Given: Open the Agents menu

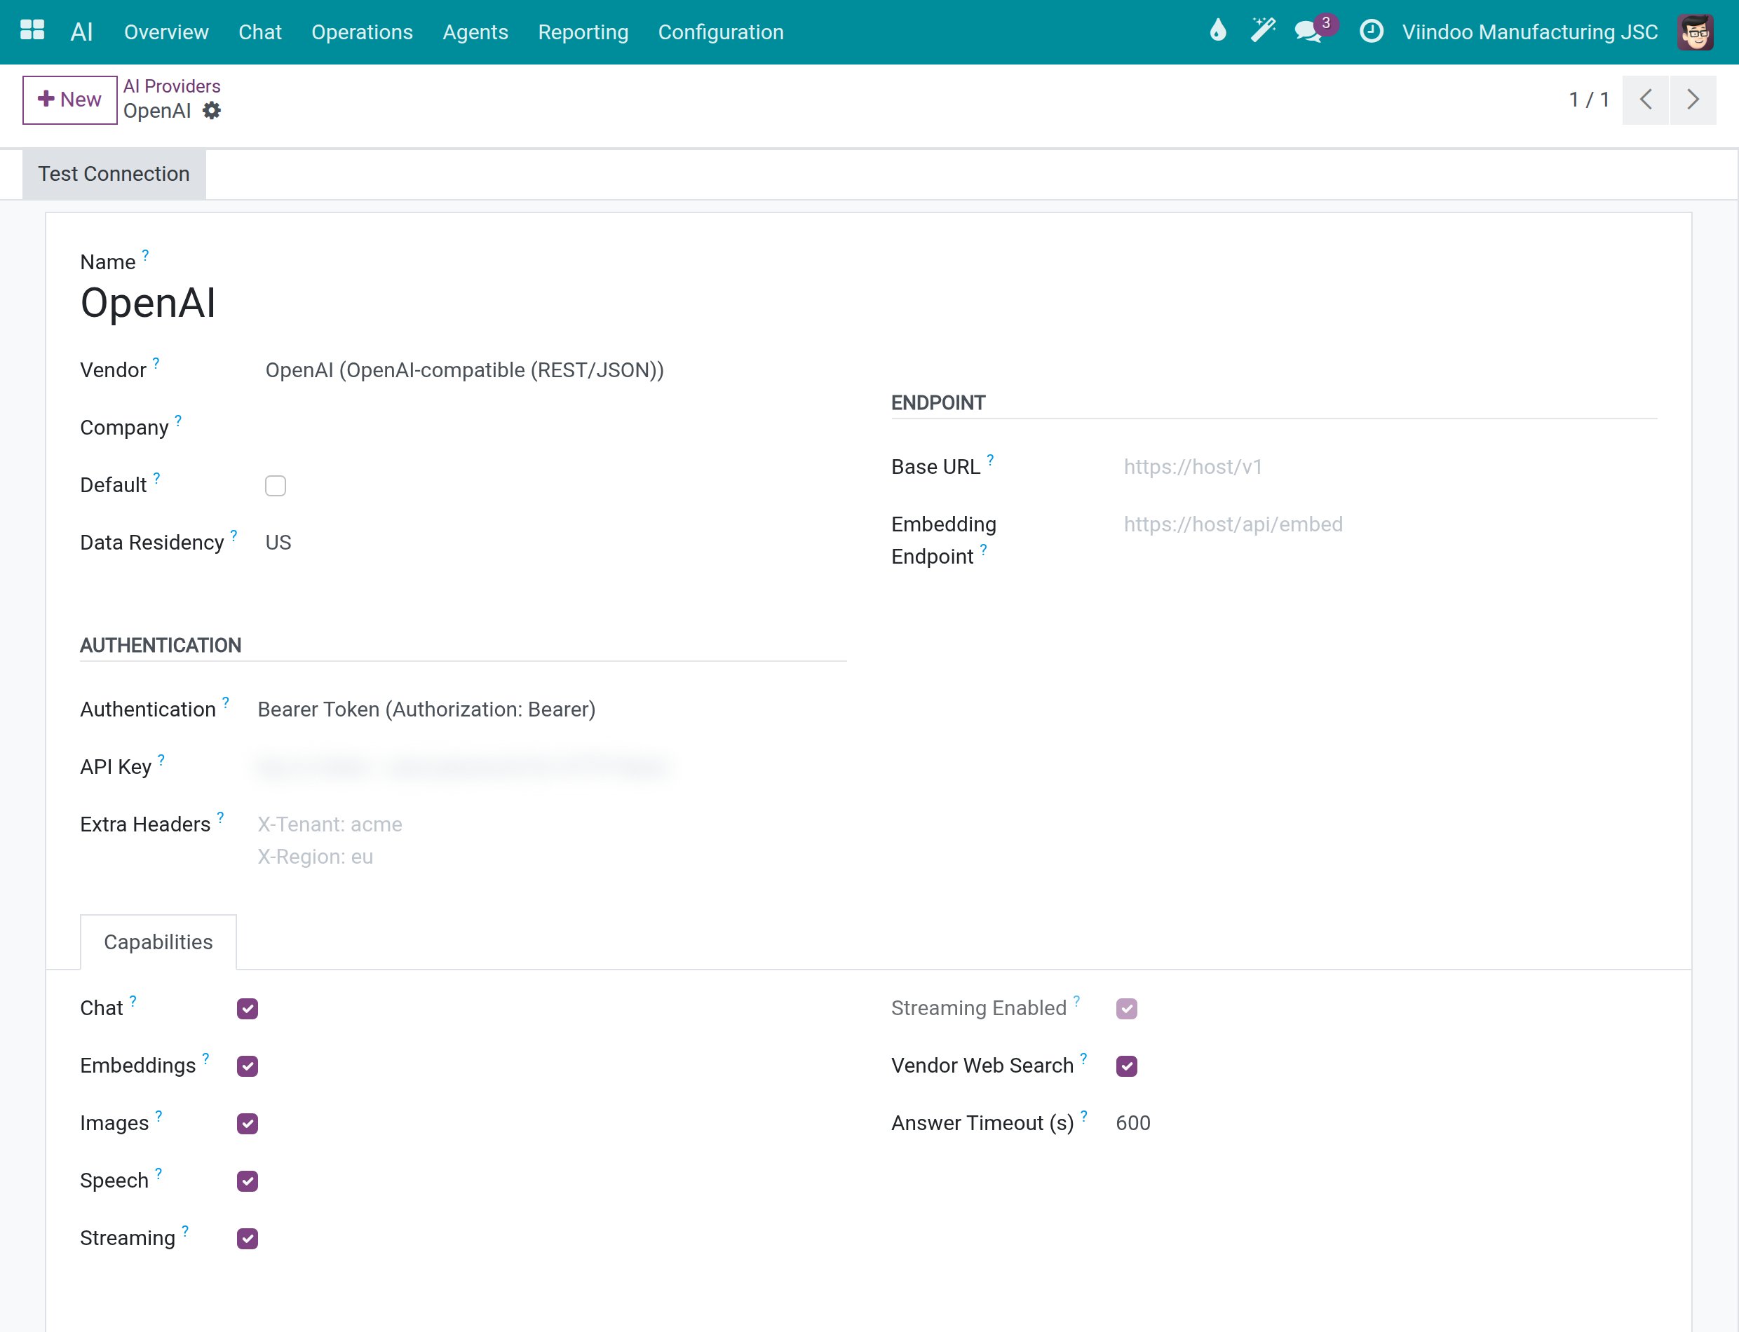Looking at the screenshot, I should [x=475, y=32].
